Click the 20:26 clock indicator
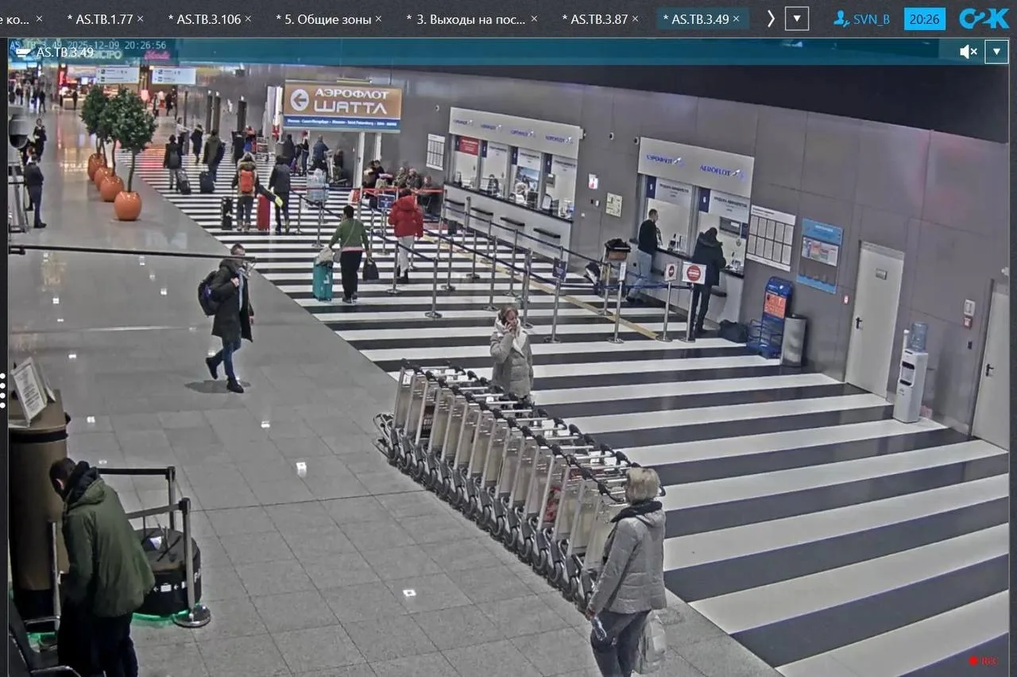 coord(924,18)
